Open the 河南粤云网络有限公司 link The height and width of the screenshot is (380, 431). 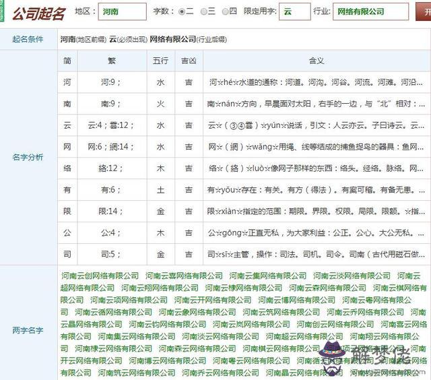251,360
